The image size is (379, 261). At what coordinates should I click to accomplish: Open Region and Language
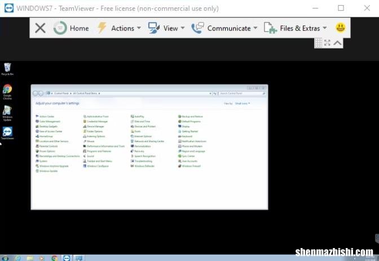192,151
